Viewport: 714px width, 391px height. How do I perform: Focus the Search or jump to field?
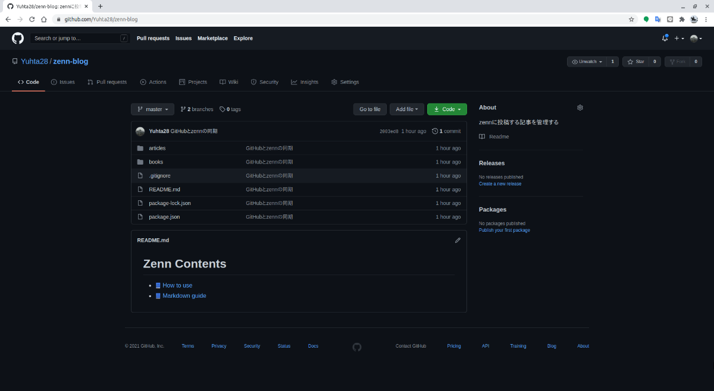(80, 38)
